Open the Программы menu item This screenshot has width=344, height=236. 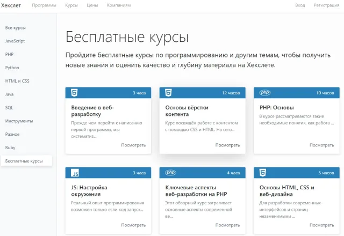coord(44,5)
